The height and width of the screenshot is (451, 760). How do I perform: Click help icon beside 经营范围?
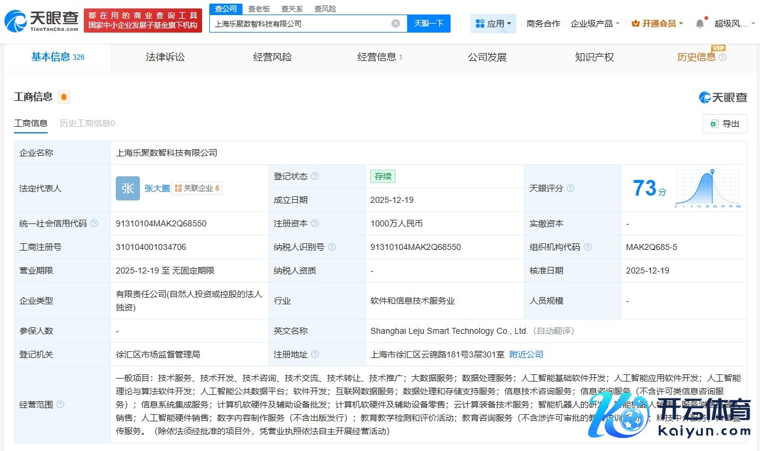tap(60, 405)
